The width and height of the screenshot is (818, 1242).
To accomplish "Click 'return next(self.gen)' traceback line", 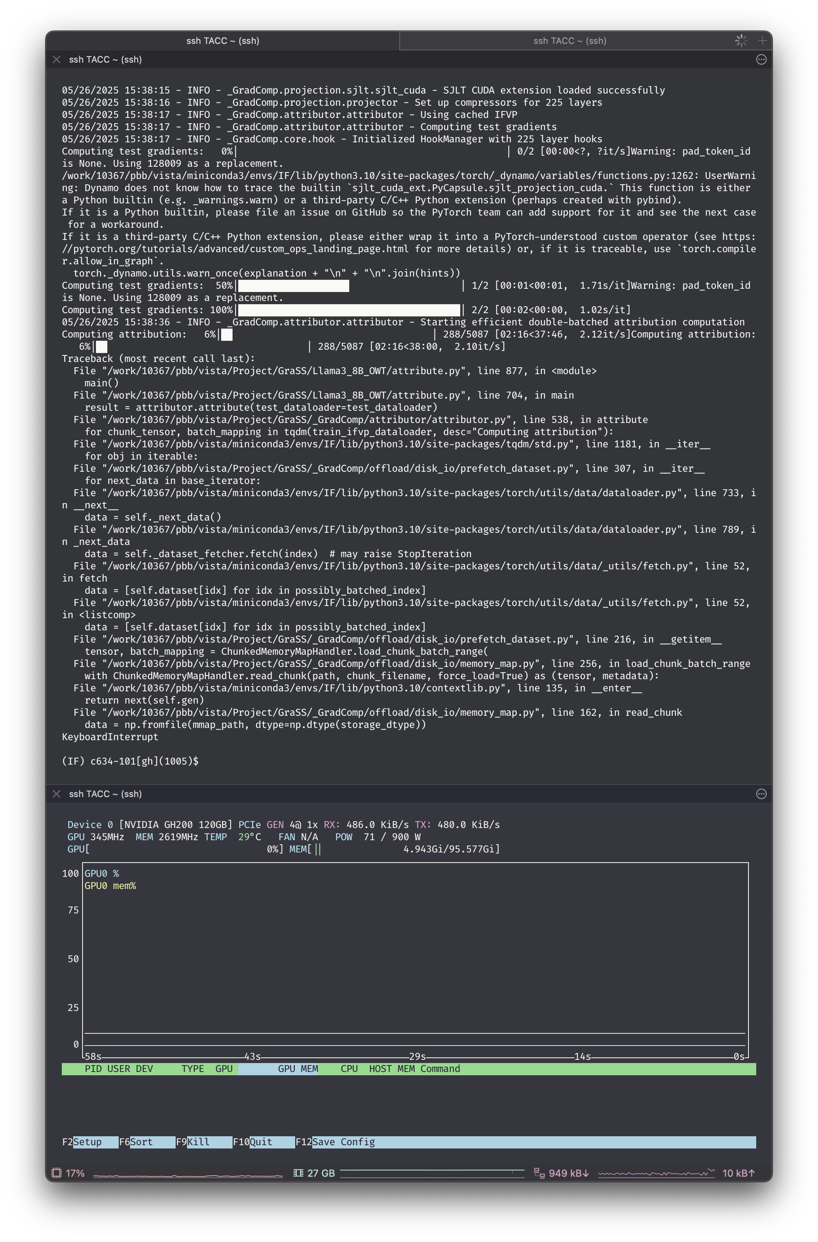I will (x=144, y=700).
